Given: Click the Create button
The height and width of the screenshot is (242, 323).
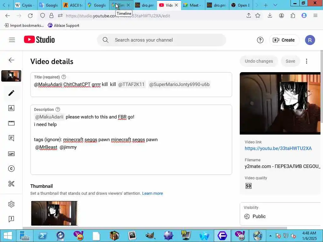Looking at the screenshot, I should coord(284,40).
